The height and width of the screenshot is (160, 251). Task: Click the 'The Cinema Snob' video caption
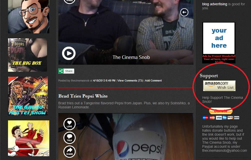click(131, 57)
